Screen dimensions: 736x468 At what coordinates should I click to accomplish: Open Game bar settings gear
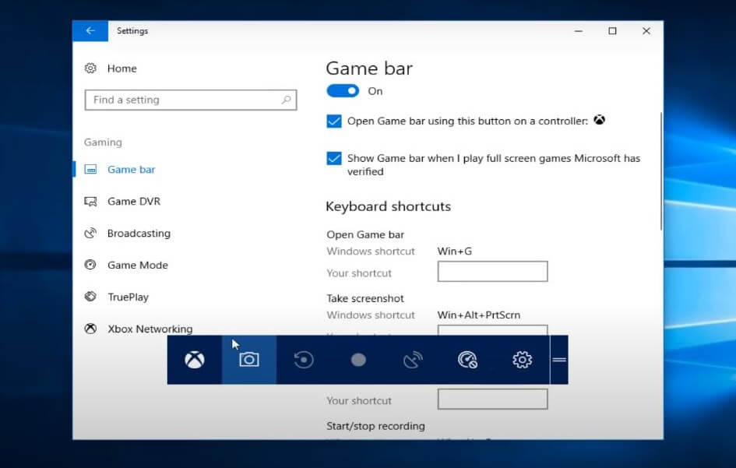(522, 360)
